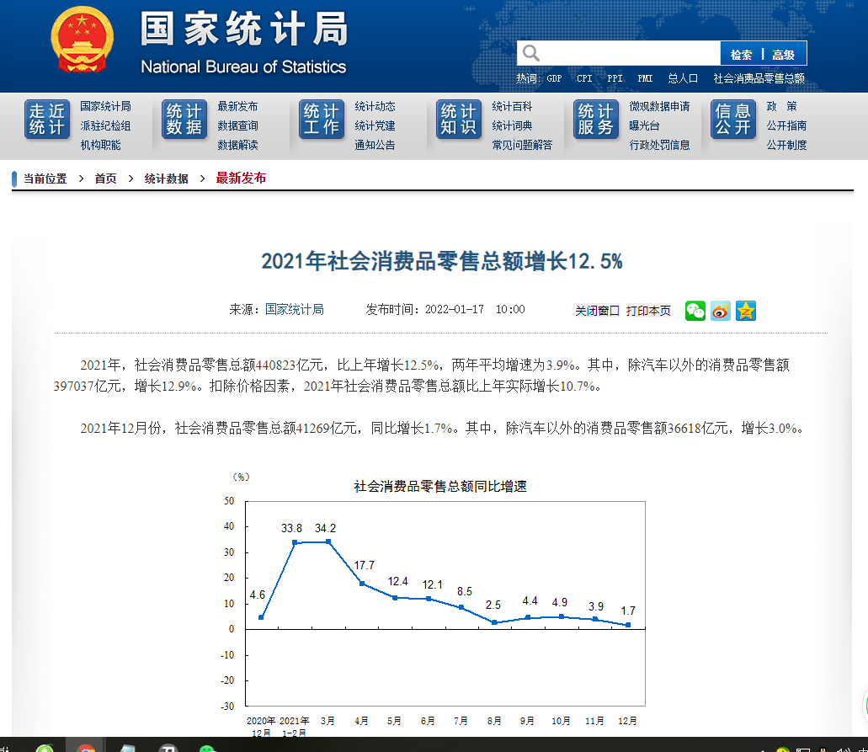Viewport: 868px width, 752px height.
Task: Open 最新发布 under 统计数据 menu
Action: point(237,106)
